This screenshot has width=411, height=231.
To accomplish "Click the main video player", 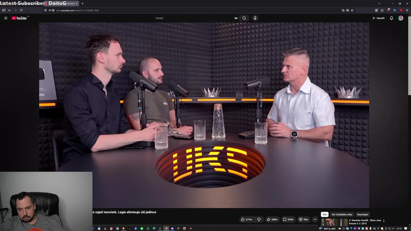I will (204, 115).
